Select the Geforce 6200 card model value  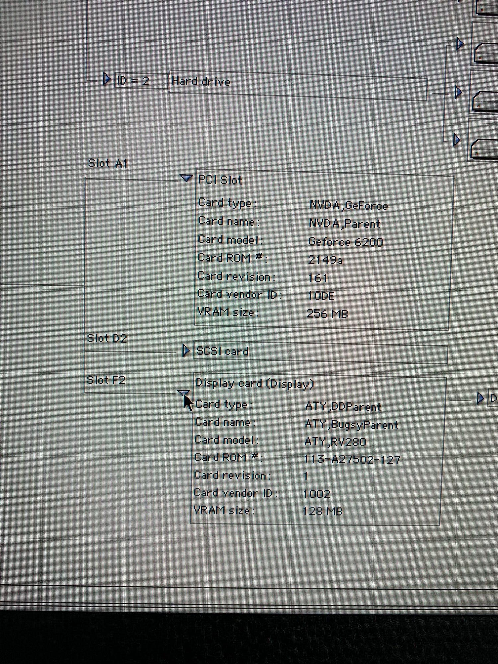coord(346,242)
